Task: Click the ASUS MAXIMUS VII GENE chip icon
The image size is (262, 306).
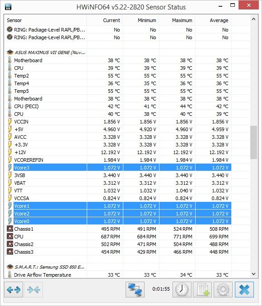Action: pyautogui.click(x=10, y=52)
